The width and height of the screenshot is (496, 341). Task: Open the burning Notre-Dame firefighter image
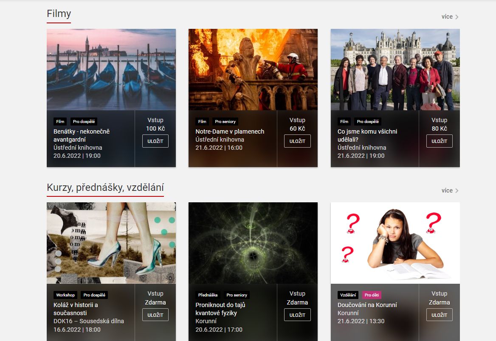point(253,70)
